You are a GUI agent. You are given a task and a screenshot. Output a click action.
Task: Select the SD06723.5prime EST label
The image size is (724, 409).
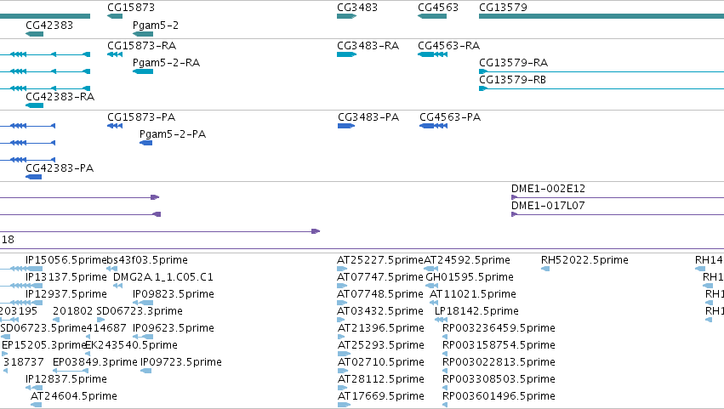(43, 328)
